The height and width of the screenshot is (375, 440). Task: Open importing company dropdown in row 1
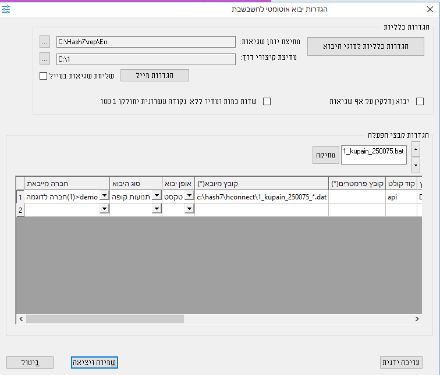[x=104, y=195]
